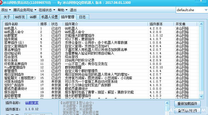Select the QQ群管家 plugin in list

[x=11, y=35]
